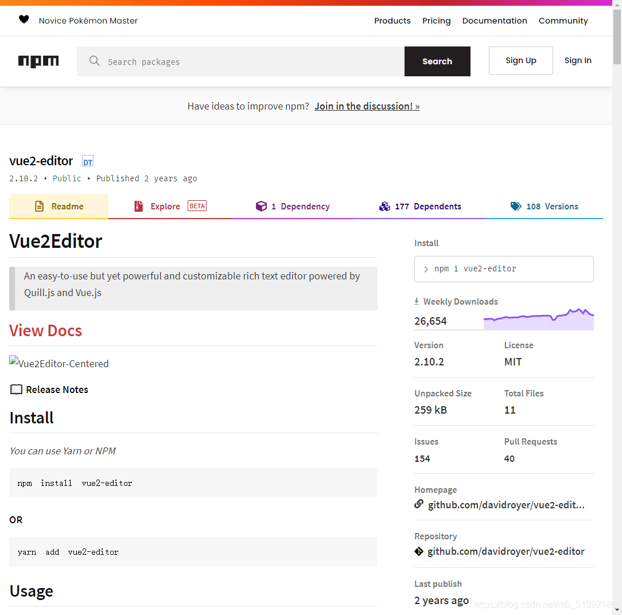Click the black Search button
The image size is (622, 615).
[437, 61]
